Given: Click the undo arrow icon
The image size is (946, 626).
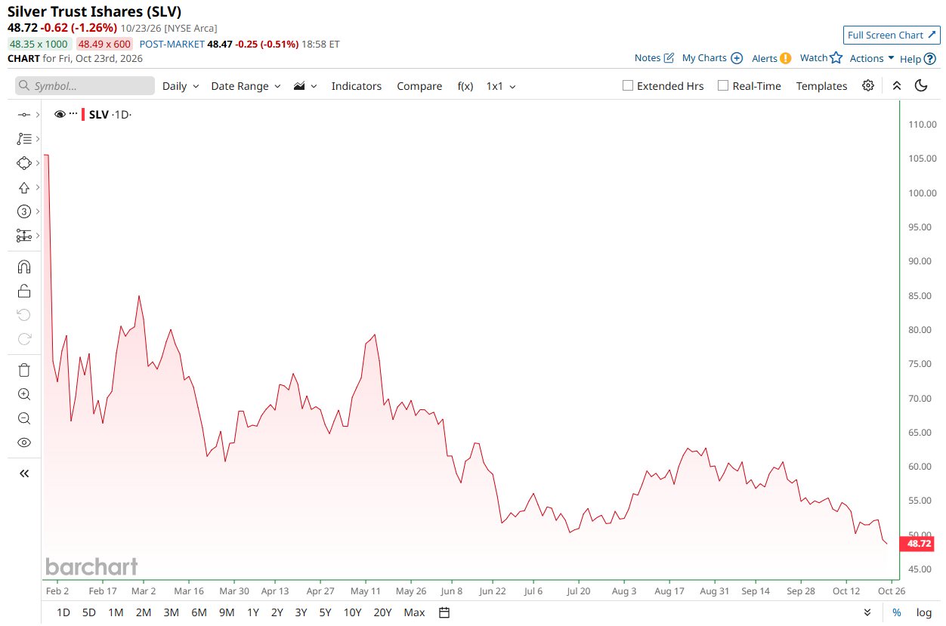Looking at the screenshot, I should [x=23, y=315].
